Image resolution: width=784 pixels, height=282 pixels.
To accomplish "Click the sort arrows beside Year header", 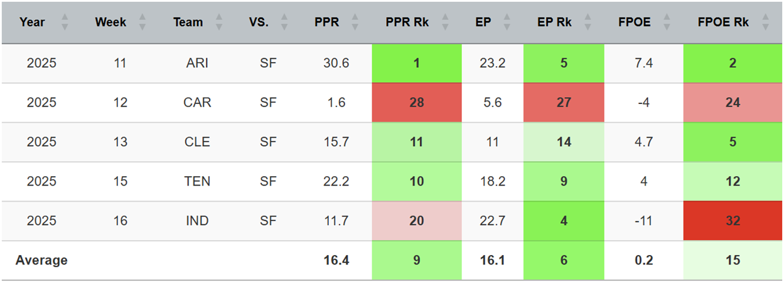I will point(64,23).
